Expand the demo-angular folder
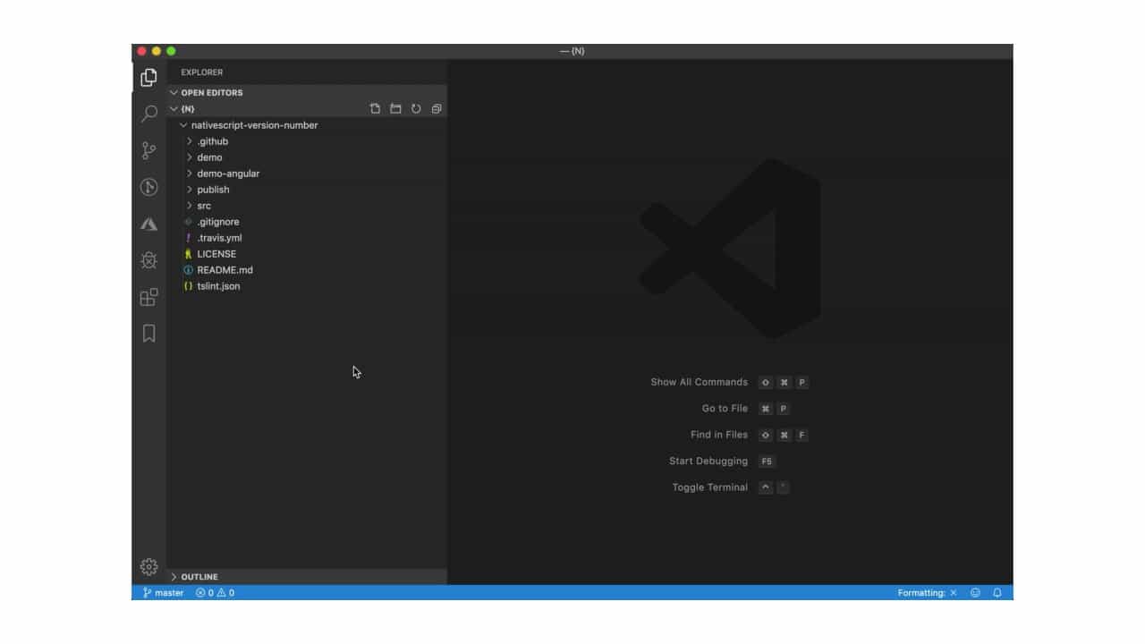 coord(307,174)
